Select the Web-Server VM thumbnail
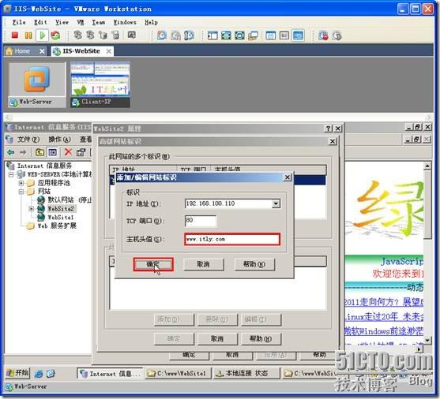The image size is (440, 399). (x=37, y=85)
